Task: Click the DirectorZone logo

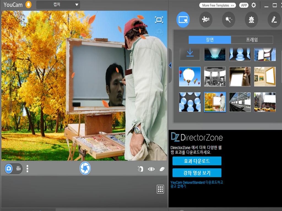Action: (197, 137)
